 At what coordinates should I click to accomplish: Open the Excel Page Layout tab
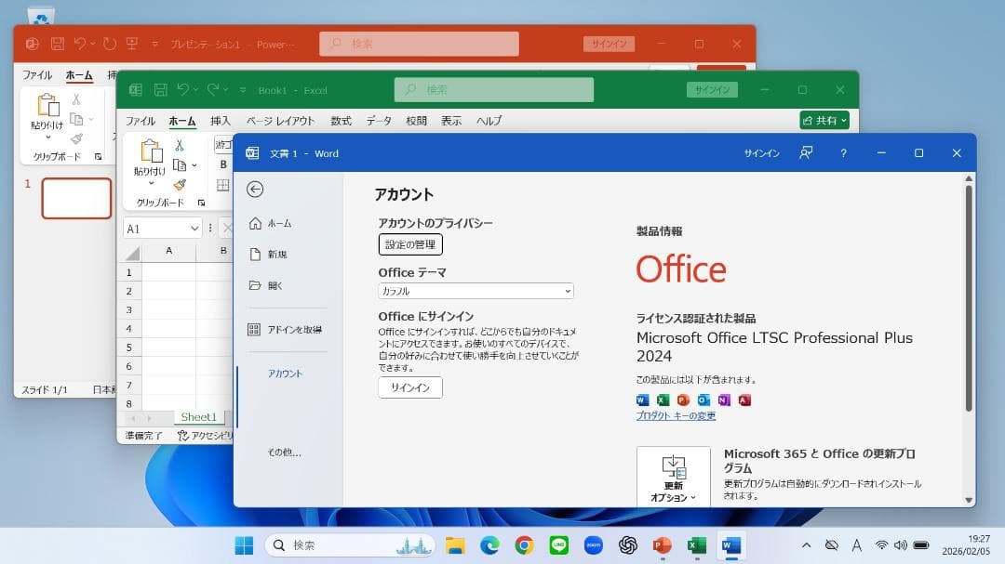click(280, 121)
